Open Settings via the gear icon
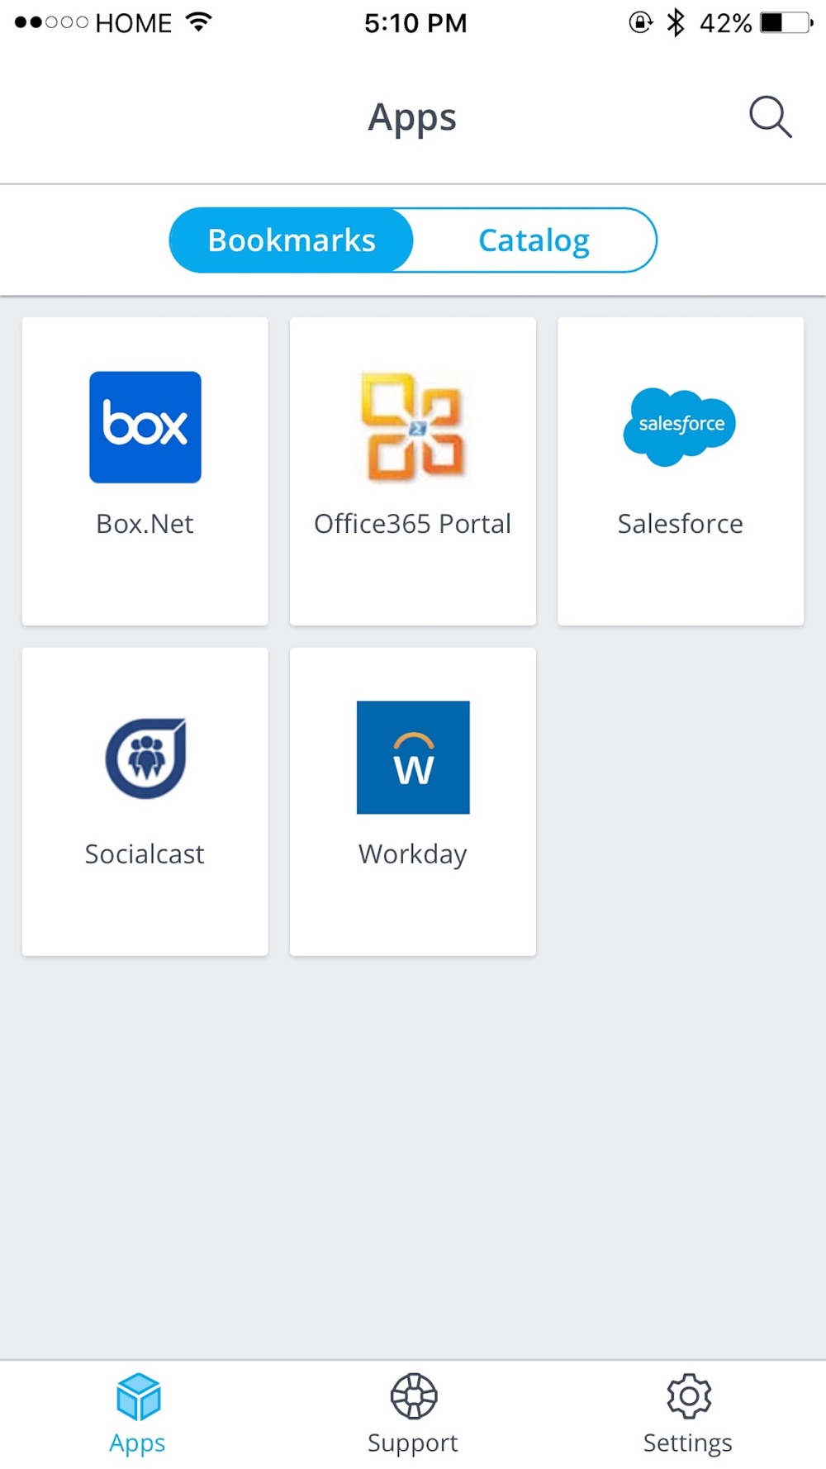Image resolution: width=826 pixels, height=1469 pixels. tap(688, 1396)
